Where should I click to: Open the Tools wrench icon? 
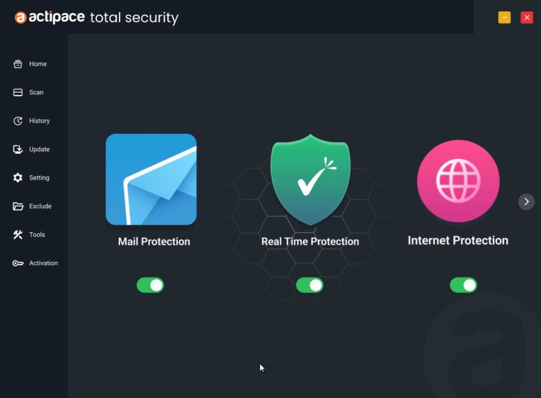18,235
